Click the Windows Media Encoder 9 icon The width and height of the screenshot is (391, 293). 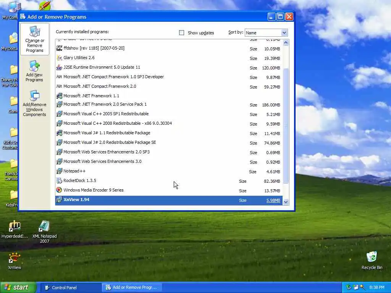coord(59,190)
